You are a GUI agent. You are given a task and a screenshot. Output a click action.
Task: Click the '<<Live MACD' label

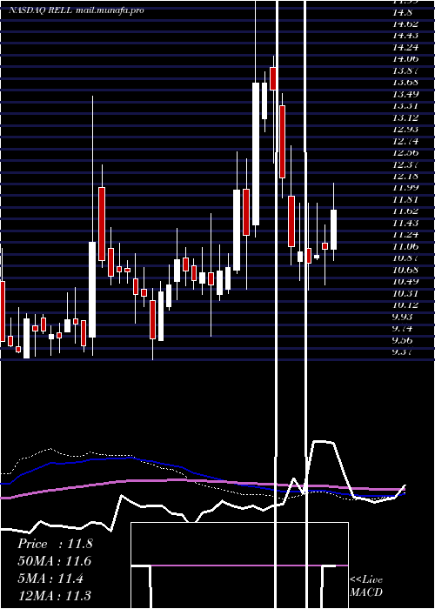(366, 586)
